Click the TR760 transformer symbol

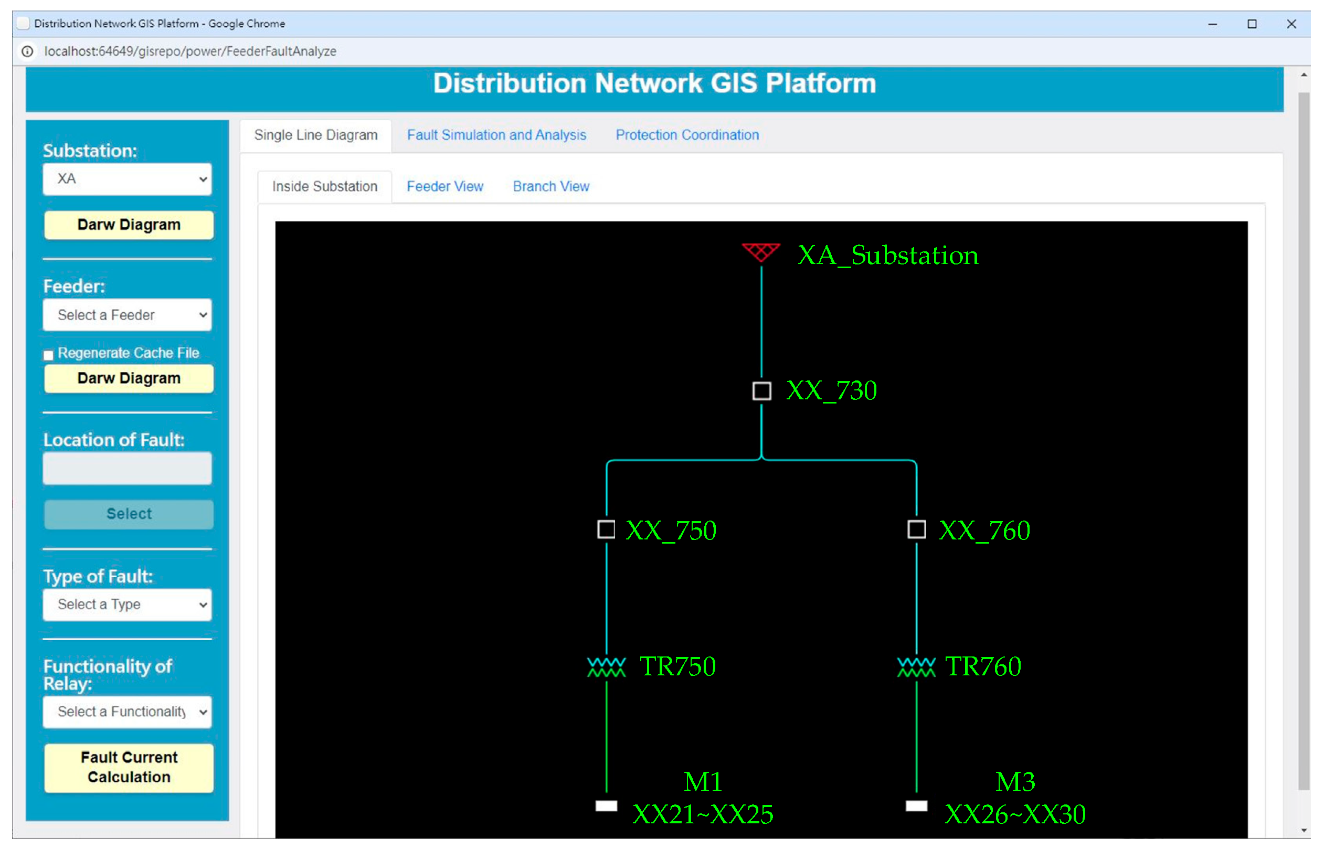[x=917, y=667]
